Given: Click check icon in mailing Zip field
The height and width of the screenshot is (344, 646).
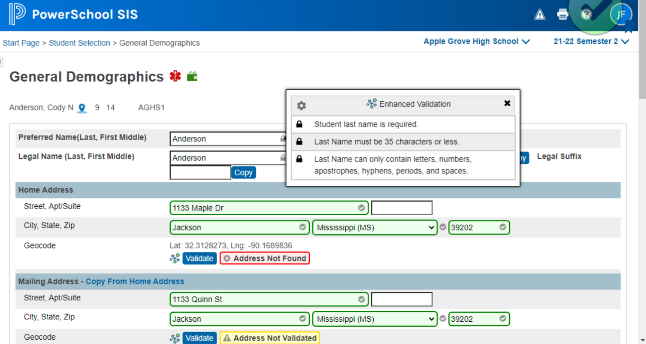Looking at the screenshot, I should click(503, 319).
